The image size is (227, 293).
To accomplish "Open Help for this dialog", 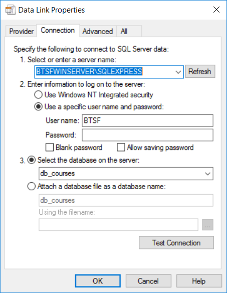I will (199, 281).
